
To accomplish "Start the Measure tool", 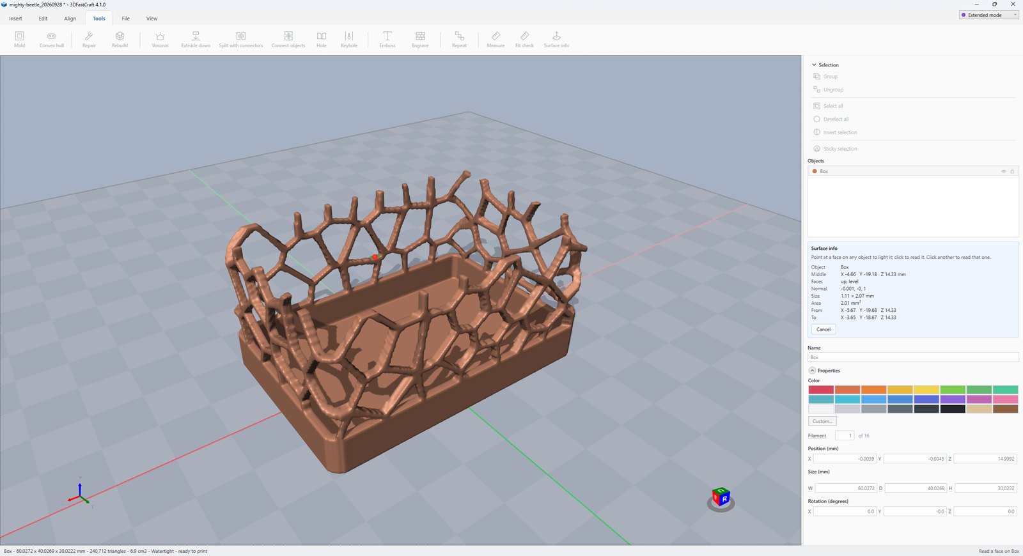I will [x=496, y=40].
